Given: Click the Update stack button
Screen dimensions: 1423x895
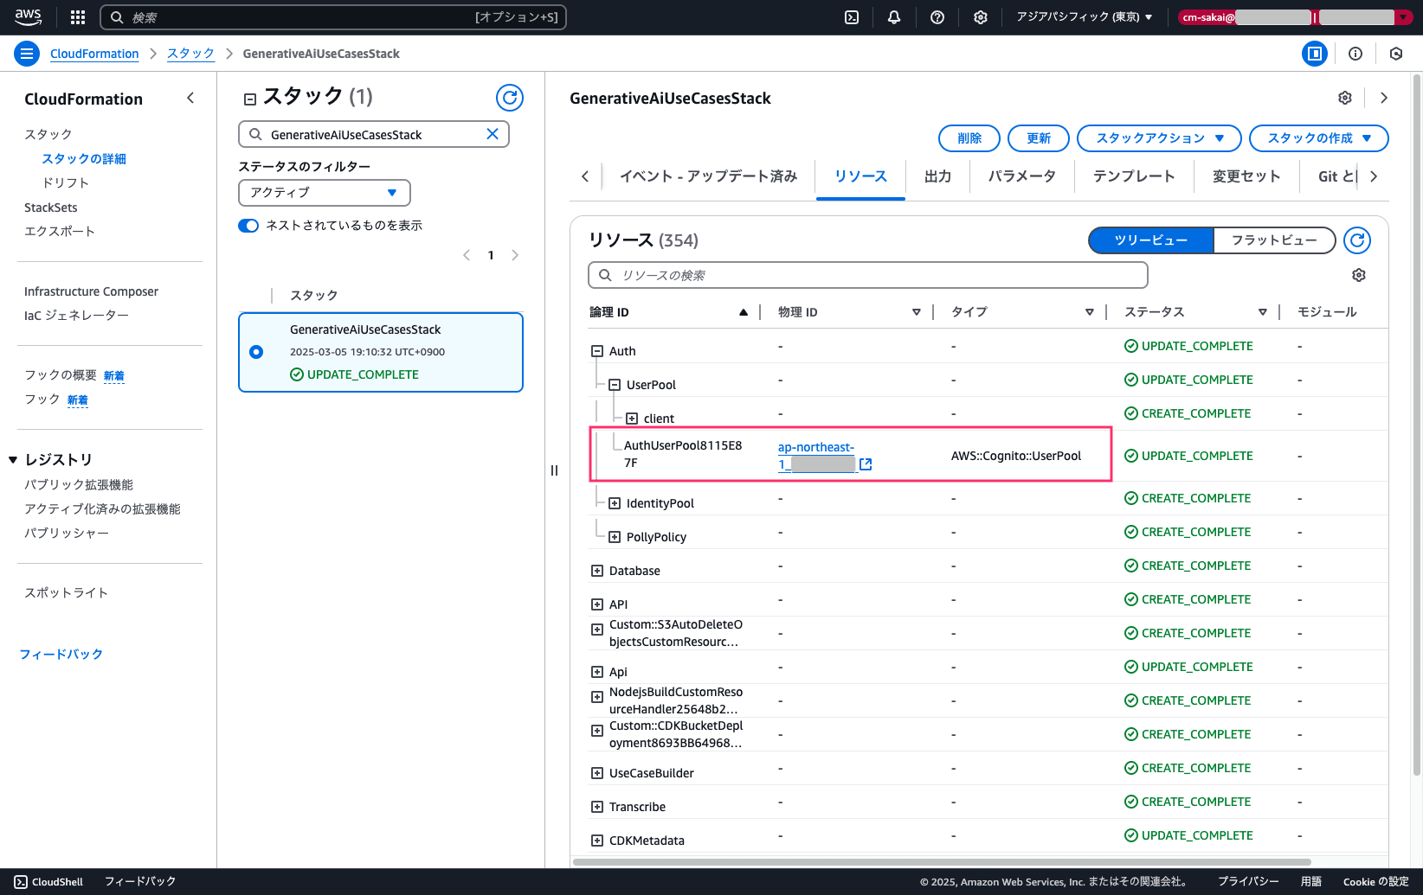Looking at the screenshot, I should 1039,138.
